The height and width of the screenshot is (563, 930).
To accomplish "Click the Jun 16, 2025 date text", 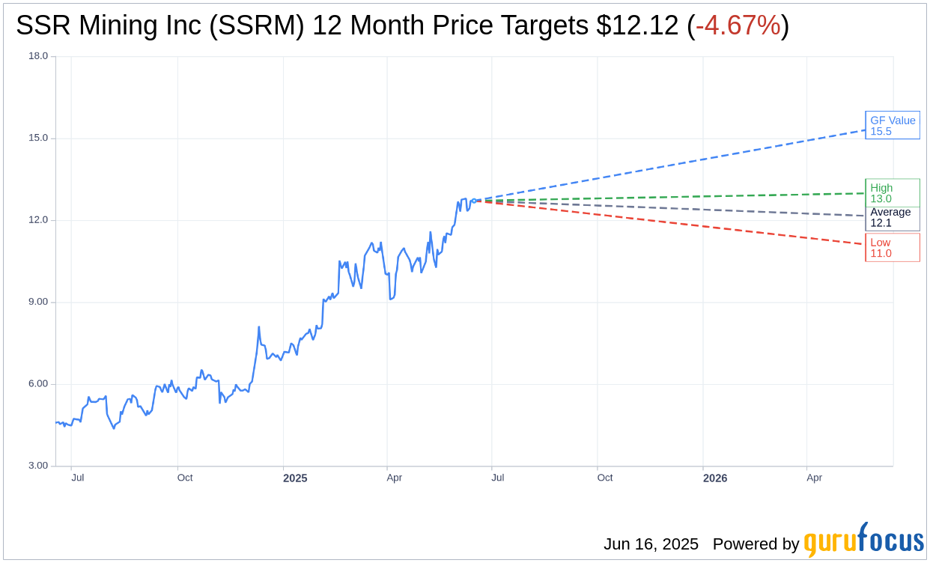I will click(651, 544).
